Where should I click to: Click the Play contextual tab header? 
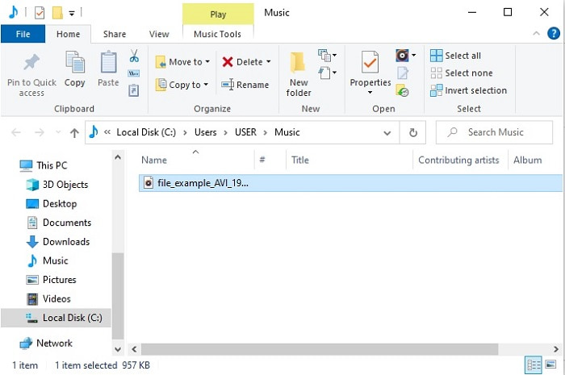[x=218, y=15]
